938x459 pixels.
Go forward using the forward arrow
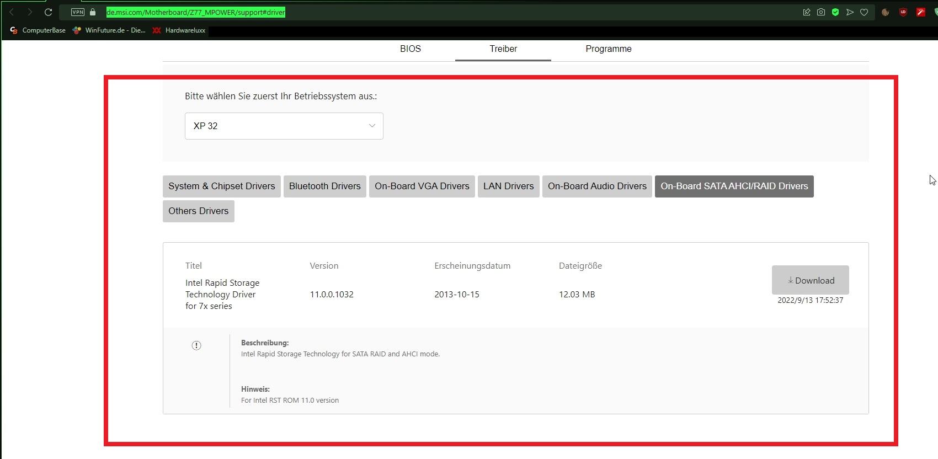[x=29, y=12]
